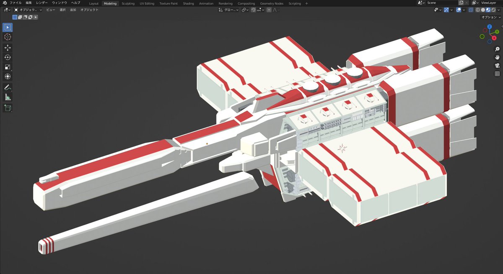The height and width of the screenshot is (274, 503).
Task: Click the new scene copy icon
Action: pyautogui.click(x=461, y=3)
